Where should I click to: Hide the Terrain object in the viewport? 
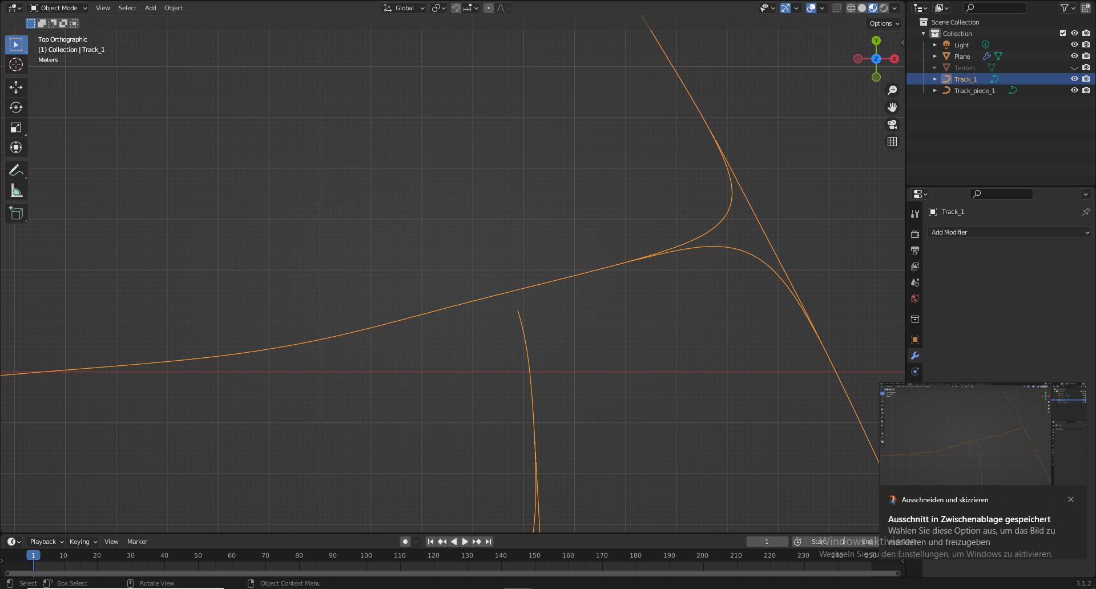click(1074, 67)
